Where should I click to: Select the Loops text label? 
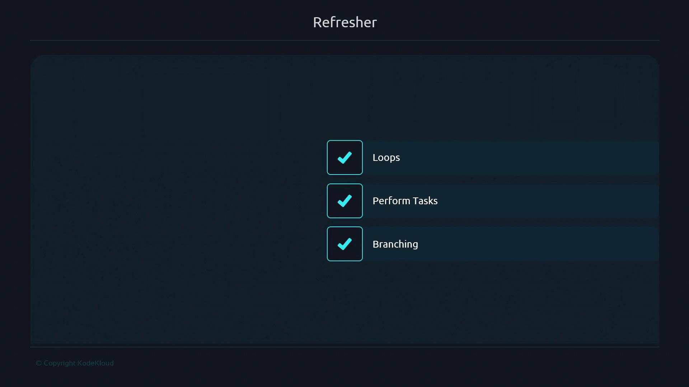(386, 158)
